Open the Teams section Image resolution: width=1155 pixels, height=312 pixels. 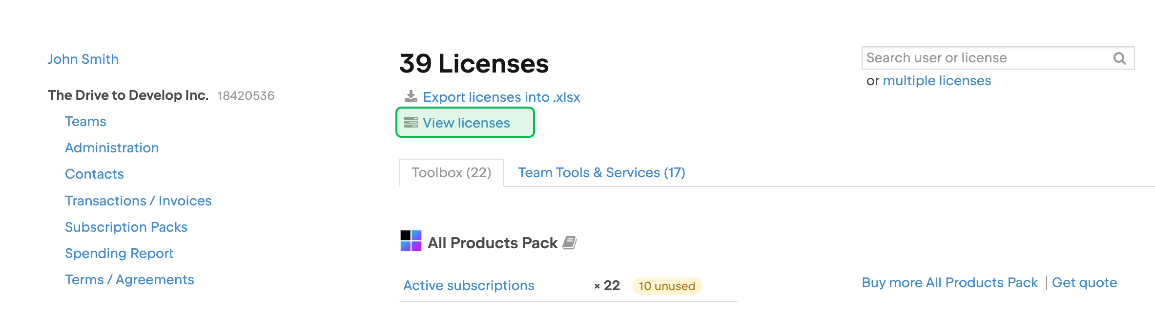coord(85,121)
